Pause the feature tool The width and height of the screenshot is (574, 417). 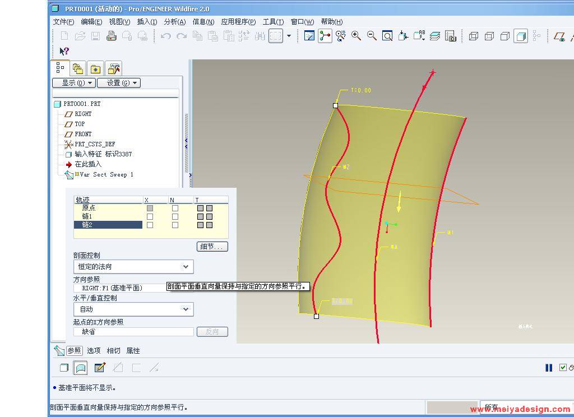coord(549,368)
